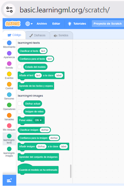Screen dimensions: 124x186
Task: Expand the ON dropdown in Poner video
Action: click(x=38, y=120)
